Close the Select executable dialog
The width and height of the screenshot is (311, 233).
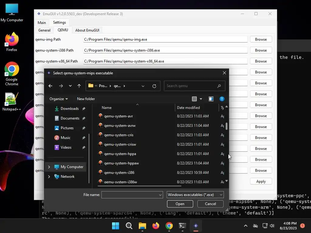coord(224,73)
